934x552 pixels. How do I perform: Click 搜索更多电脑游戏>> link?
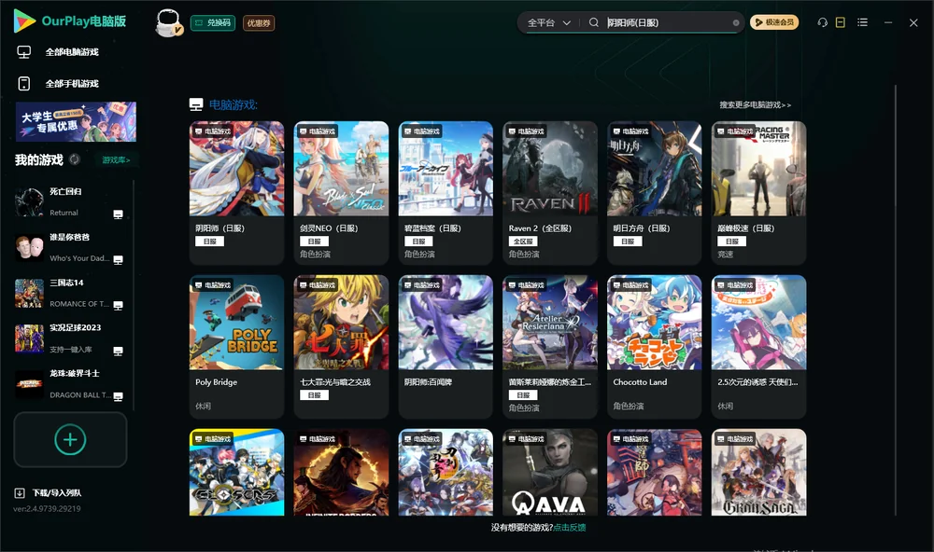pos(756,105)
